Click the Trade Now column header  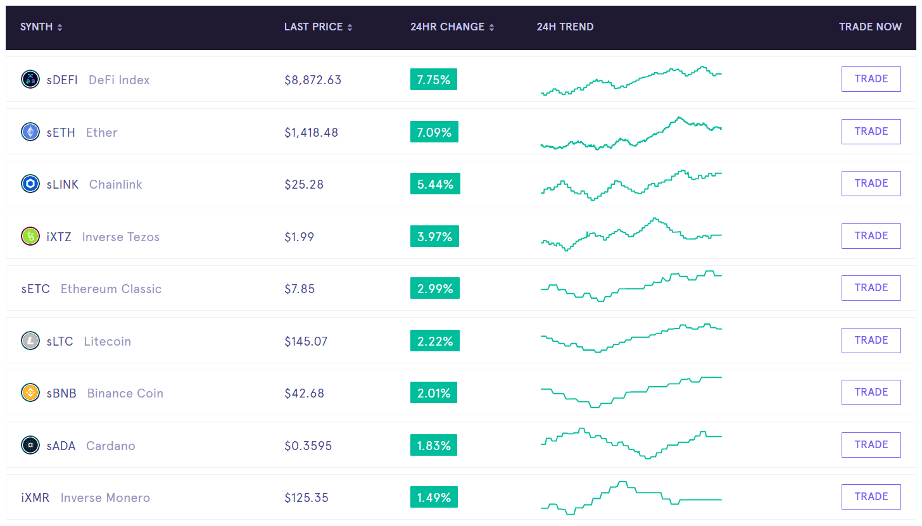pyautogui.click(x=869, y=27)
